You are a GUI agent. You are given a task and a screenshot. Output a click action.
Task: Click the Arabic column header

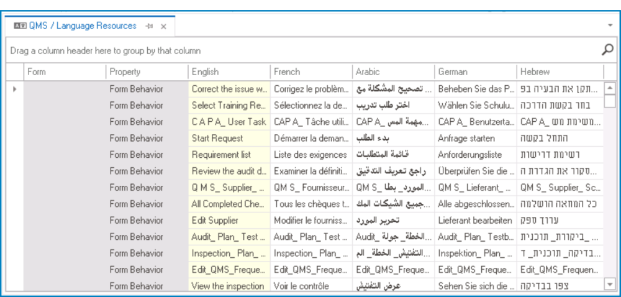[392, 71]
